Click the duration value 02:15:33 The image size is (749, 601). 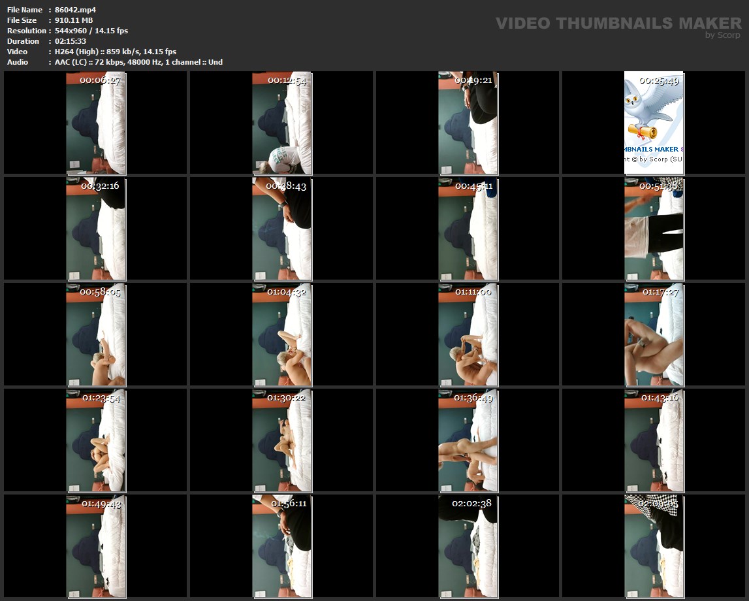[71, 41]
